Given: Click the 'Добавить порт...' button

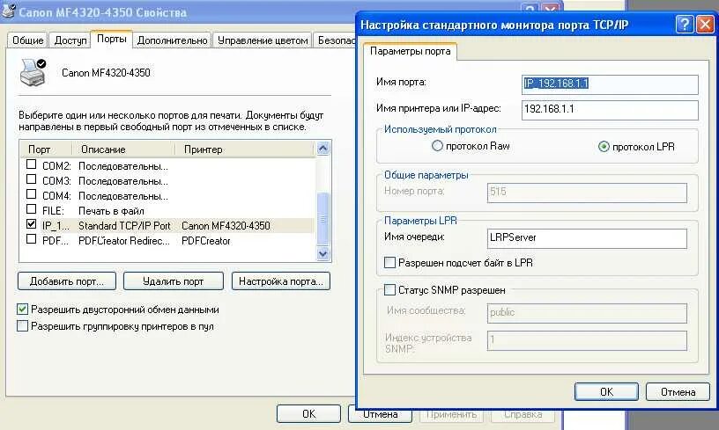Looking at the screenshot, I should 67,281.
